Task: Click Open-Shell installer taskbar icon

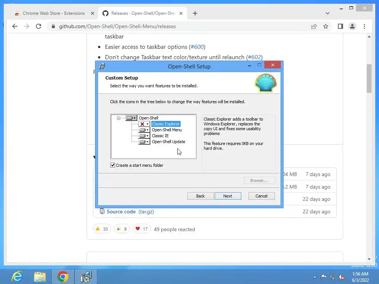Action: click(86, 277)
